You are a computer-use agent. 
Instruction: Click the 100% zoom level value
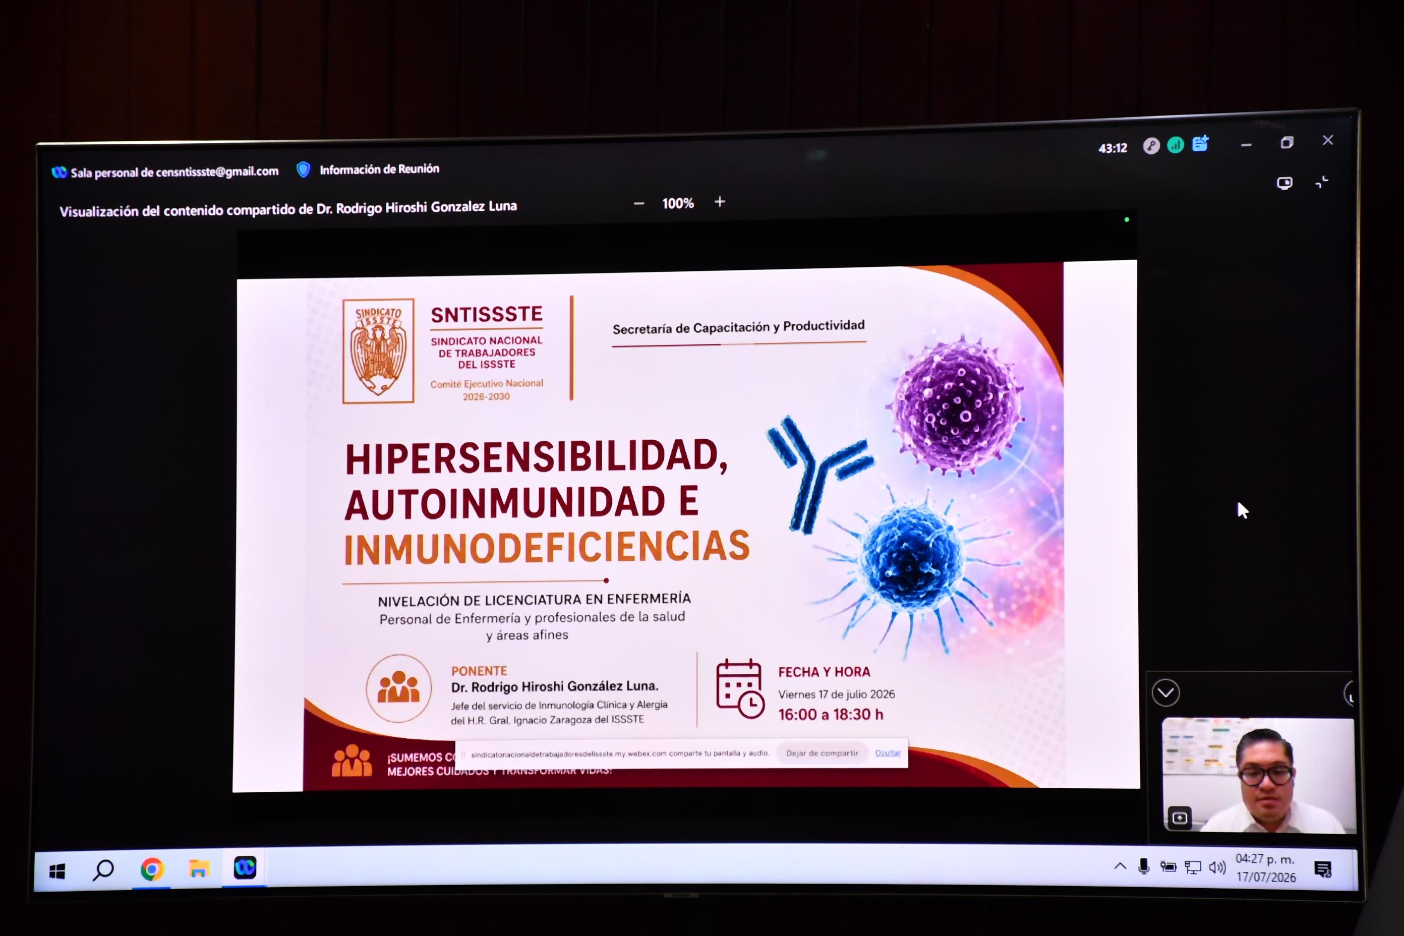[677, 204]
